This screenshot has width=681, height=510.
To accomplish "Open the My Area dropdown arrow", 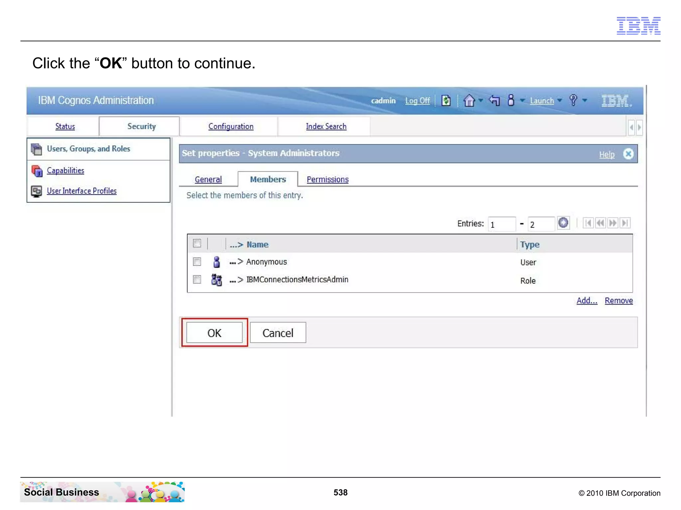I will coord(522,100).
